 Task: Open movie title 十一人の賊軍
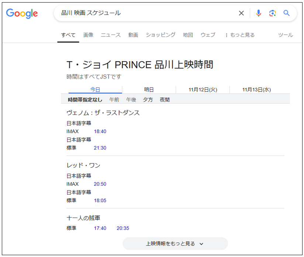click(83, 218)
